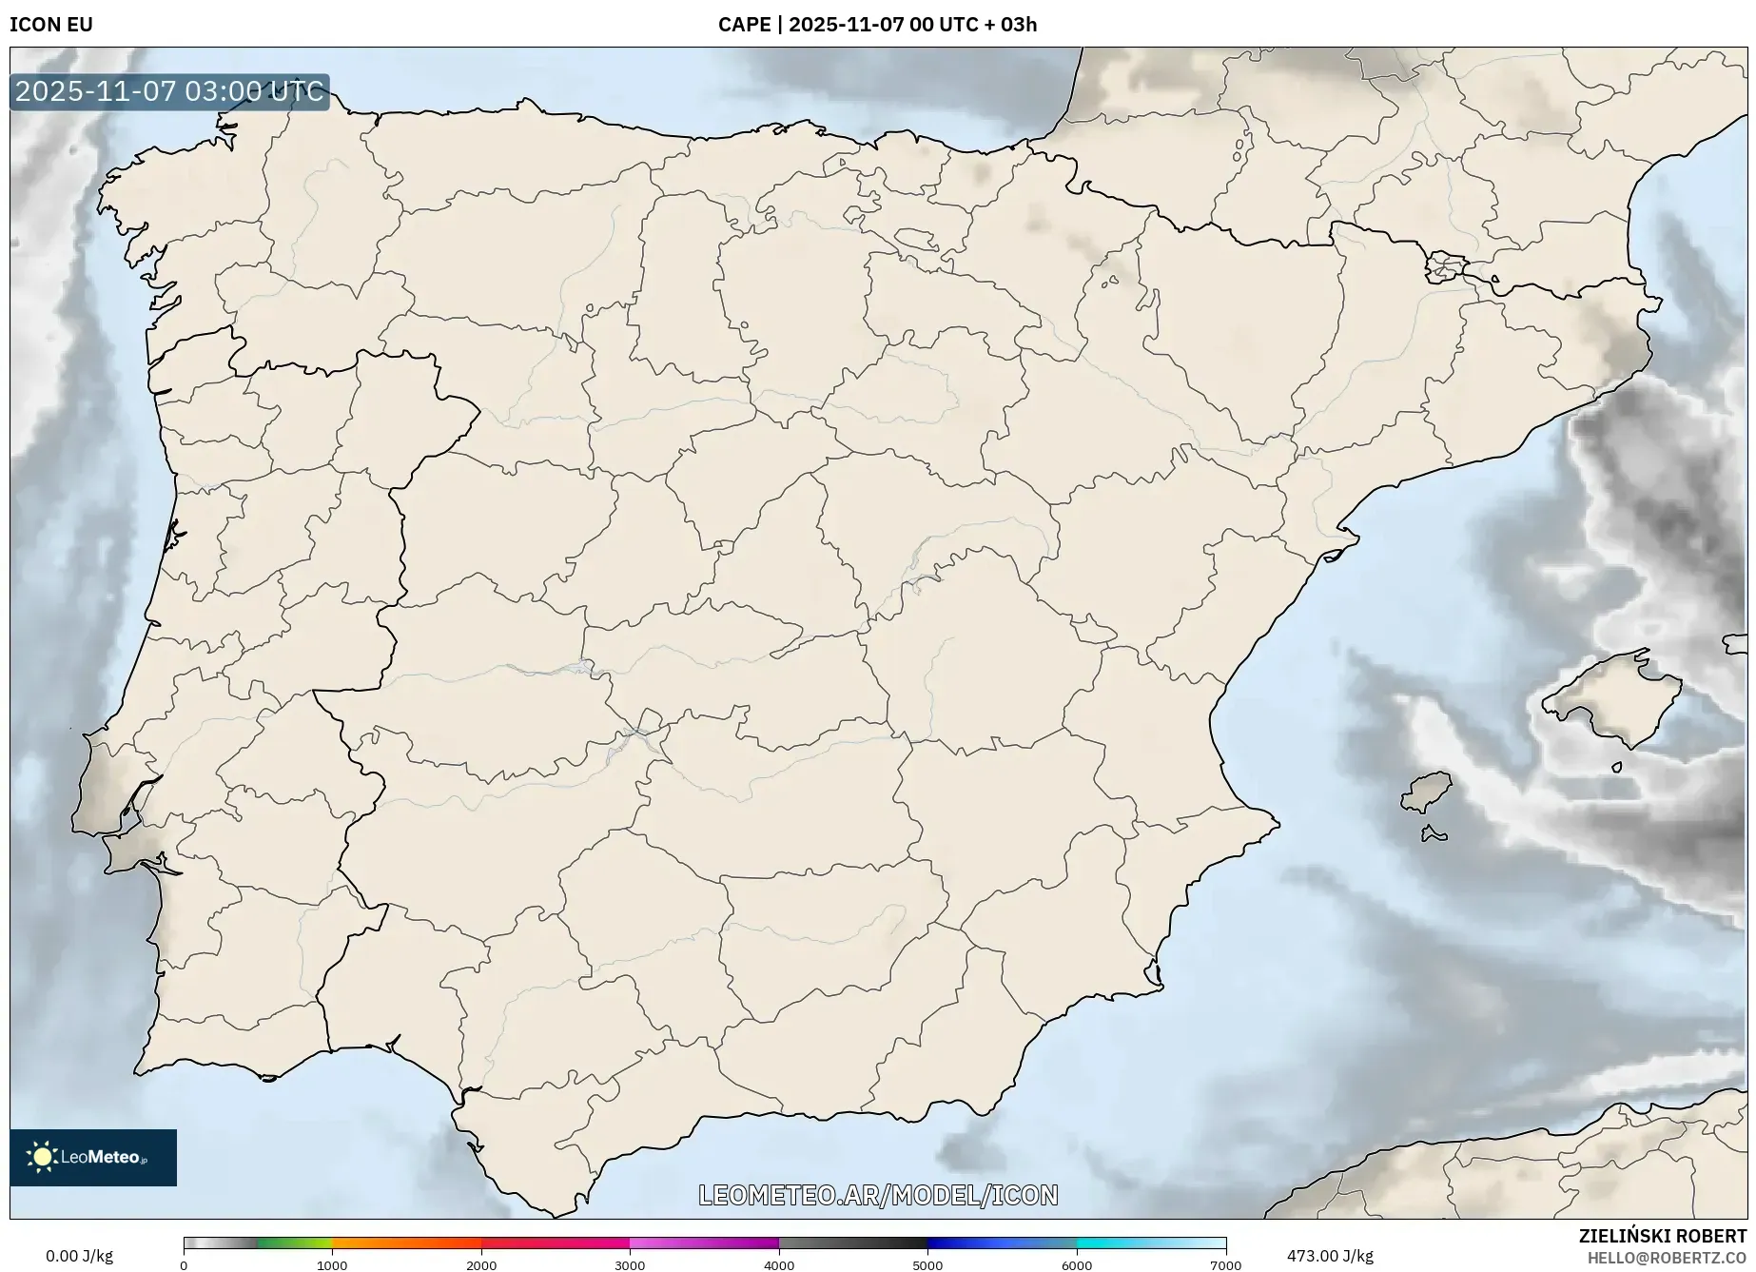This screenshot has height=1272, width=1756.
Task: Click the ZIELIŃSKI ROBERT author credit
Action: tap(1663, 1236)
